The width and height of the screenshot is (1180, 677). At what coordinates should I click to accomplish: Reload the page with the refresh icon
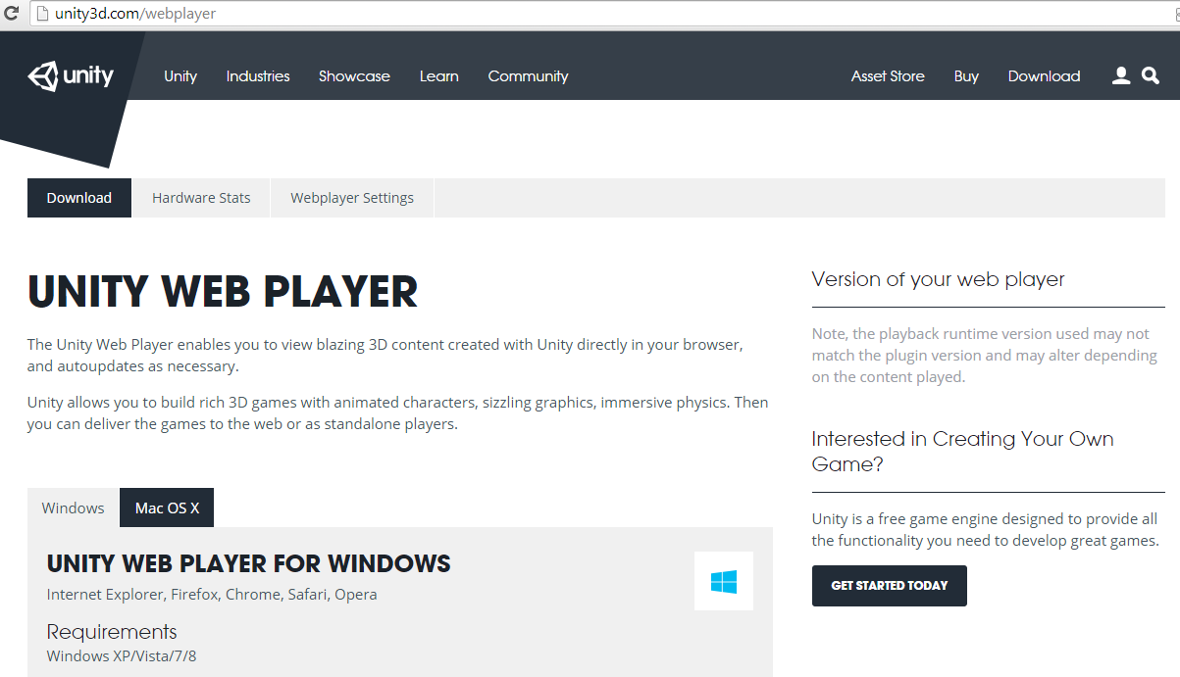(x=11, y=14)
